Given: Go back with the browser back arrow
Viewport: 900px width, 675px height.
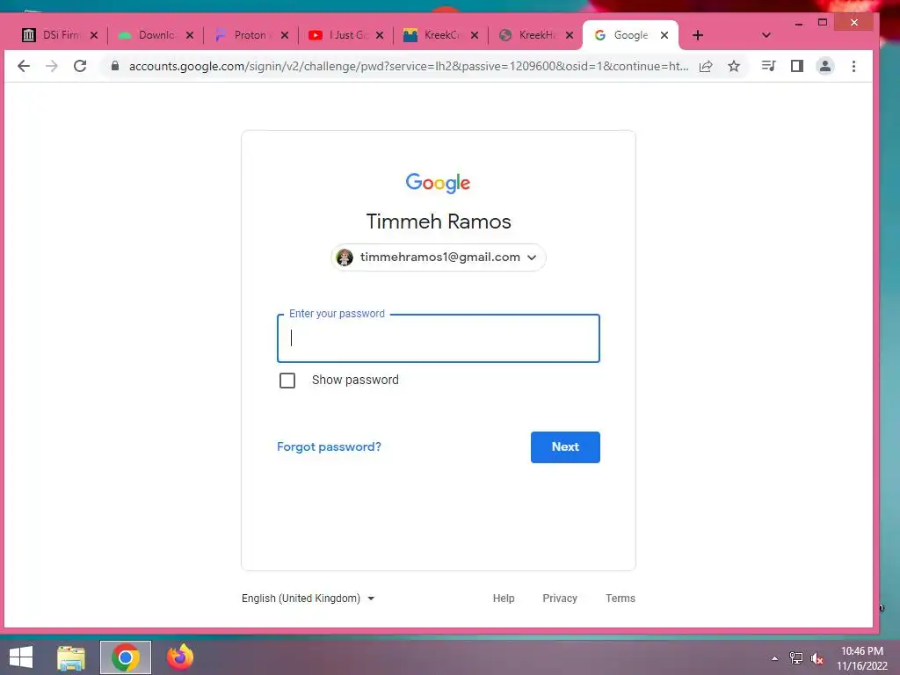Looking at the screenshot, I should [x=24, y=66].
